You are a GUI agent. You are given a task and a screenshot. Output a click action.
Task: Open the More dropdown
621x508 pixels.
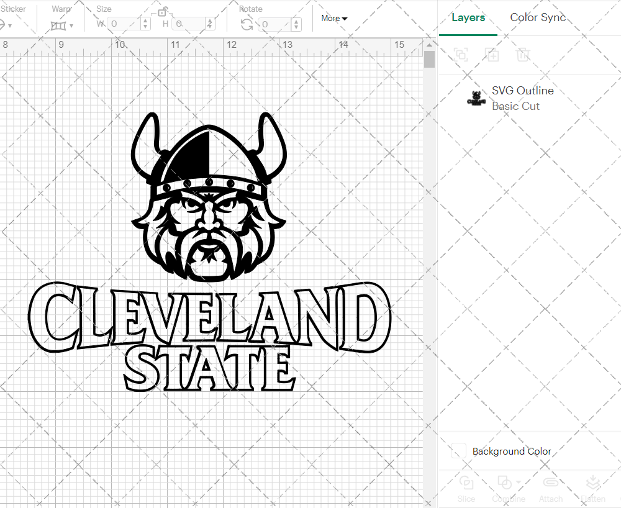point(333,19)
